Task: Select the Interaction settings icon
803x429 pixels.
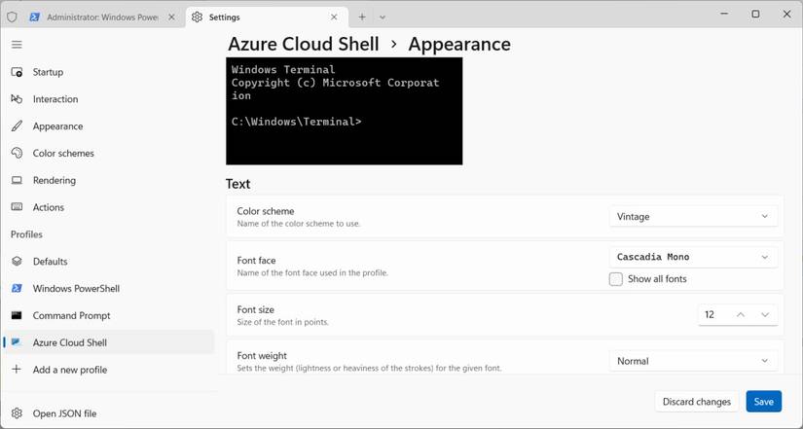Action: point(17,99)
